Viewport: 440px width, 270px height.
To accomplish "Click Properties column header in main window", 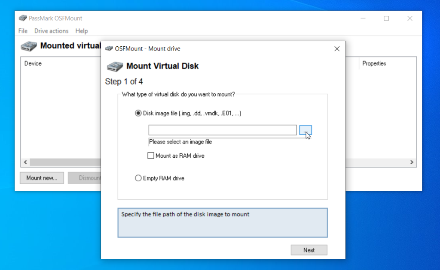I will point(374,63).
